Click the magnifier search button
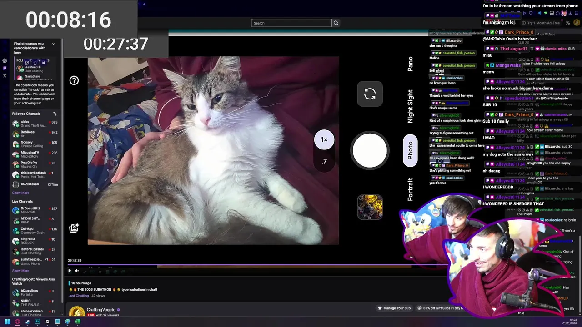582x327 pixels. click(336, 23)
